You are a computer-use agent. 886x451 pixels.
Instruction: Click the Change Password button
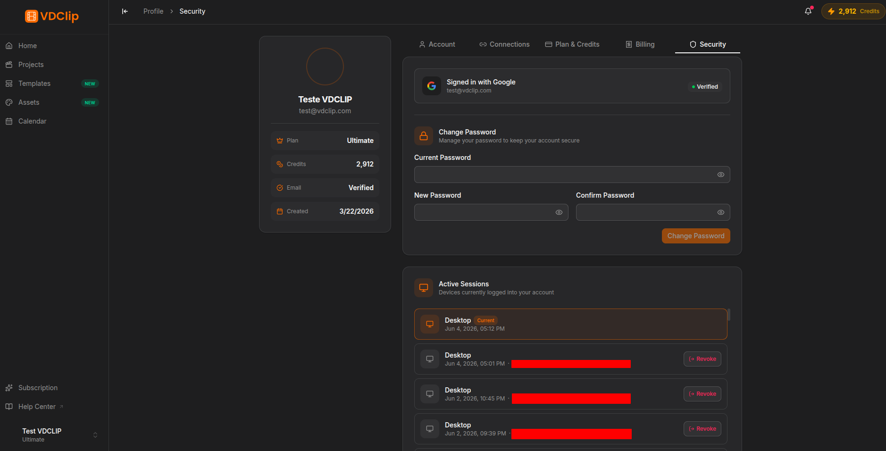(696, 236)
